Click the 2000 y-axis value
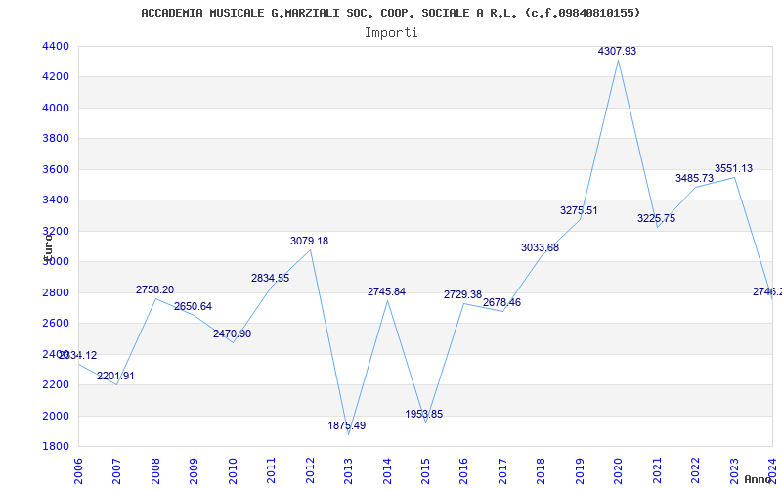The height and width of the screenshot is (489, 782). [56, 416]
